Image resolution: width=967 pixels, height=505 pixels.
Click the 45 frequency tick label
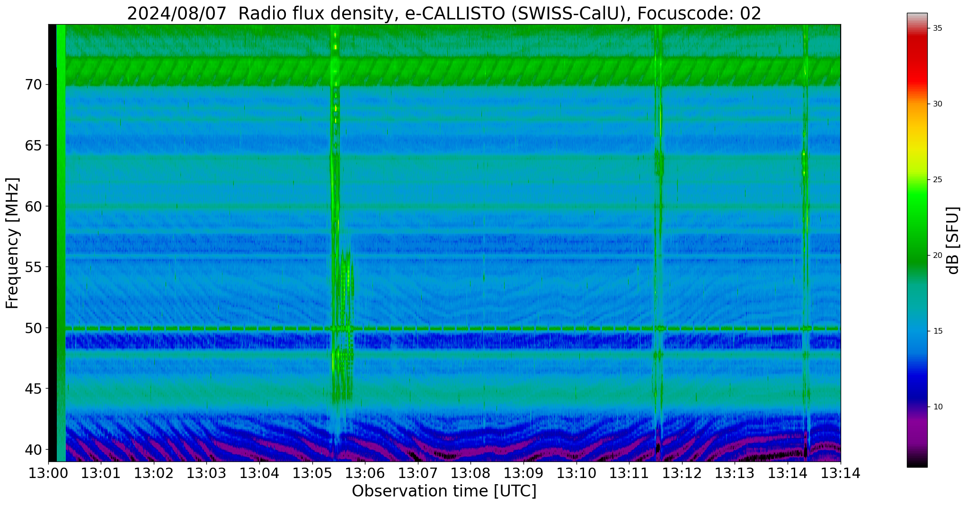click(x=34, y=389)
